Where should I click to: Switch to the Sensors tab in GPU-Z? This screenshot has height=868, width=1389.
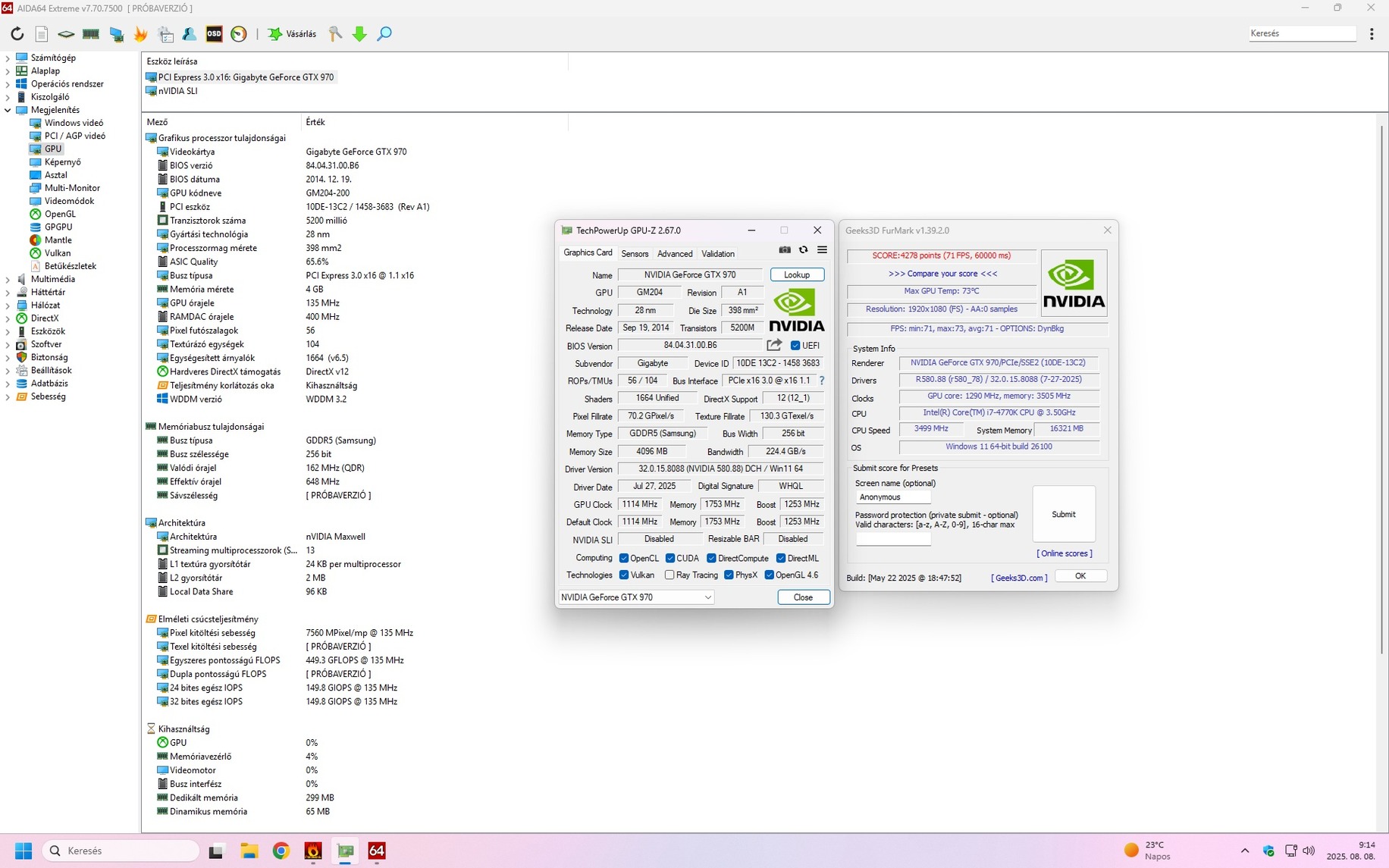click(x=635, y=254)
